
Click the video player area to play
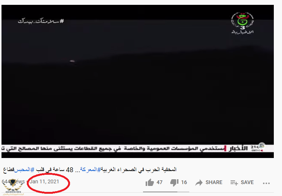(x=137, y=81)
